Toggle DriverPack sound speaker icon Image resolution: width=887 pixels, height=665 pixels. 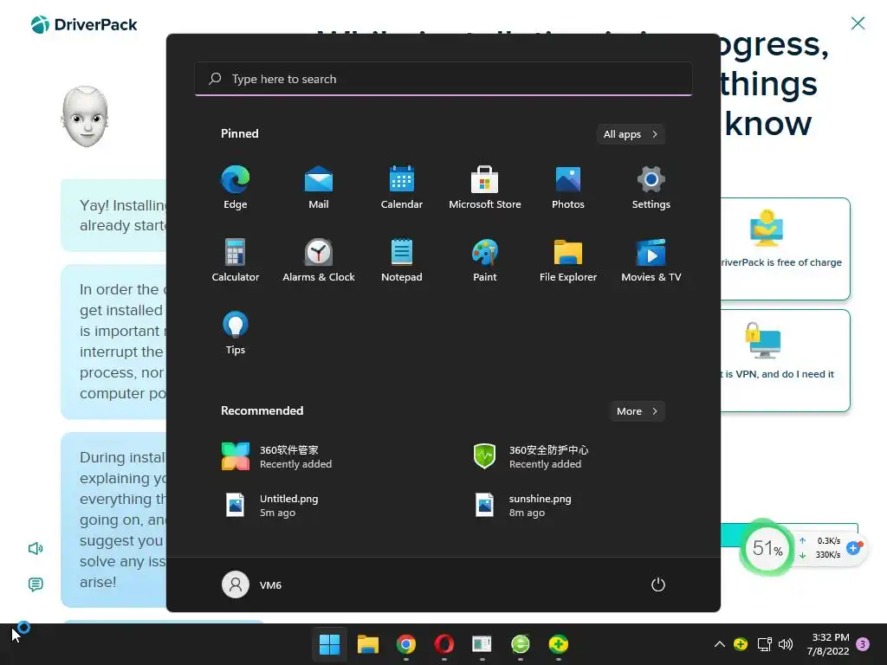coord(36,548)
